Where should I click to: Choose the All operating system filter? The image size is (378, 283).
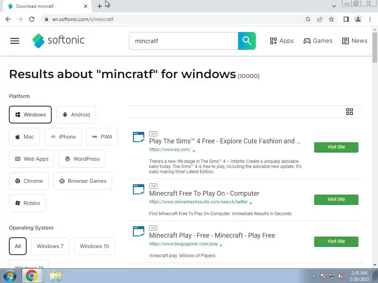(x=18, y=246)
